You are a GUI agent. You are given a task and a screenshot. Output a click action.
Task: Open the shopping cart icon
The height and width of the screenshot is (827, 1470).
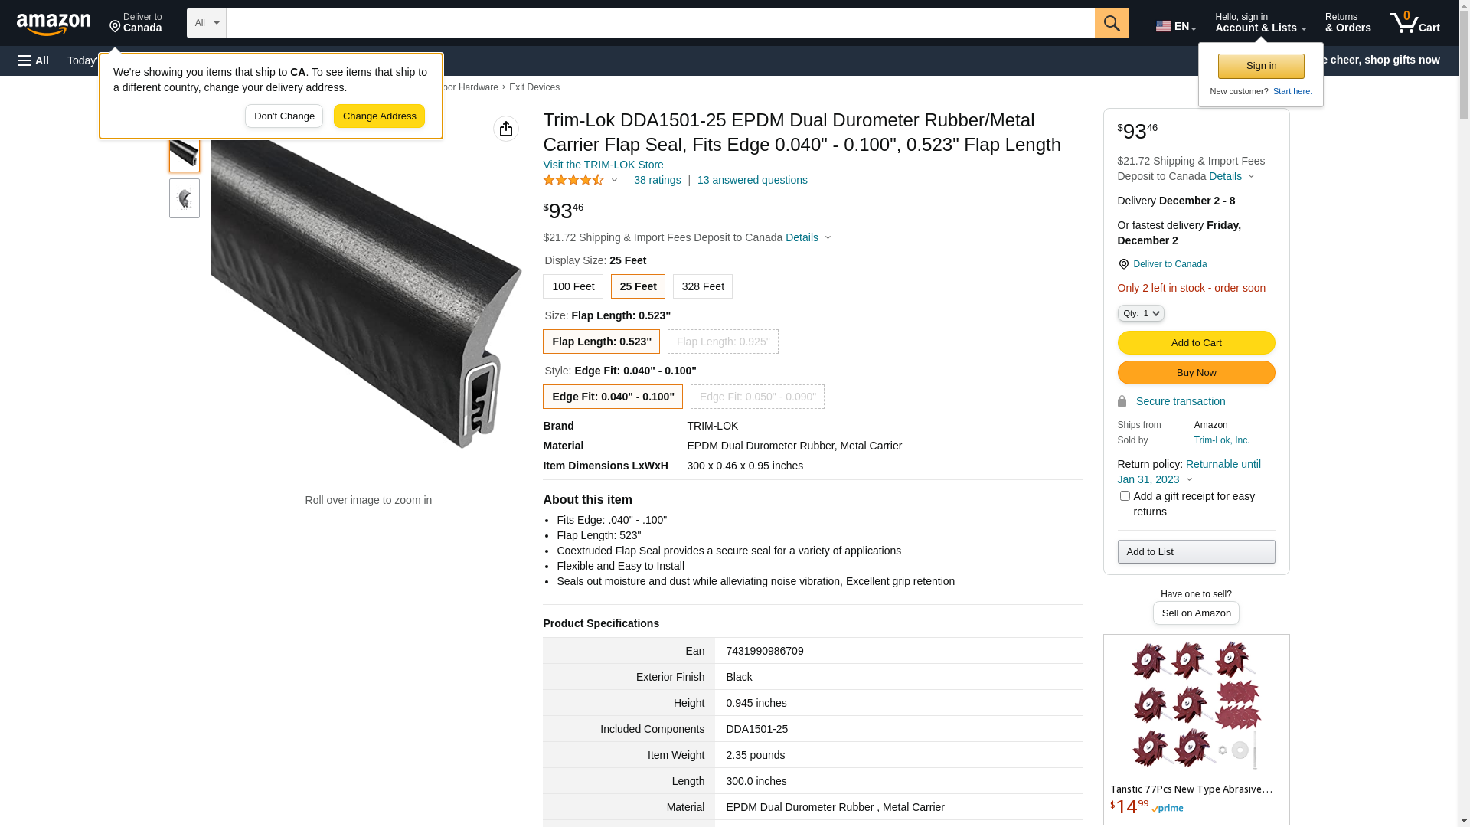[x=1415, y=23]
